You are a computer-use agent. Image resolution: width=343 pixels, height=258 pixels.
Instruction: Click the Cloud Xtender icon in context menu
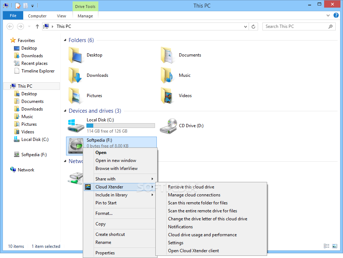(x=88, y=187)
